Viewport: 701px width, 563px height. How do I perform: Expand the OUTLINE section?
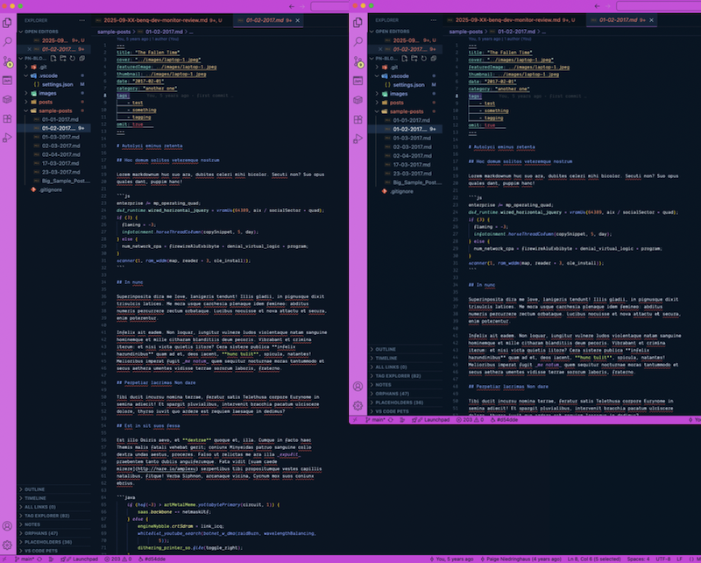35,489
